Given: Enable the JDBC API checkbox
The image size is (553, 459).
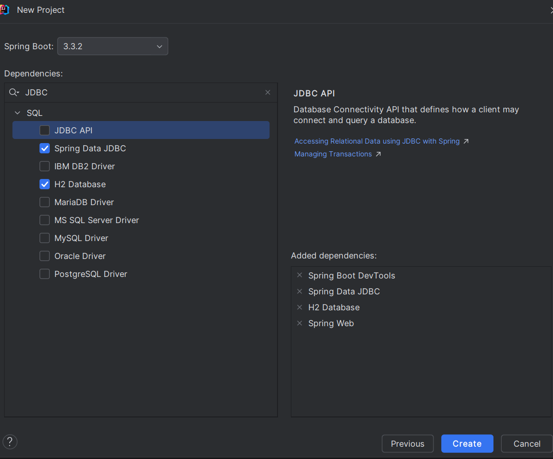Looking at the screenshot, I should [45, 130].
